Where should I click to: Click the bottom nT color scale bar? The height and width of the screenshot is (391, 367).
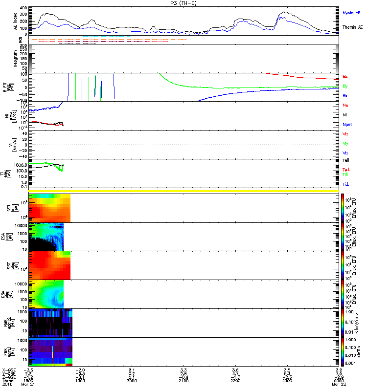(x=342, y=352)
